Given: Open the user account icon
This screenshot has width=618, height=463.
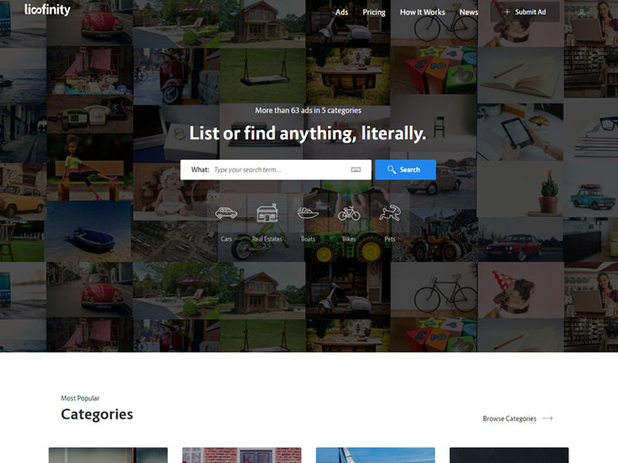Looking at the screenshot, I should (x=582, y=12).
